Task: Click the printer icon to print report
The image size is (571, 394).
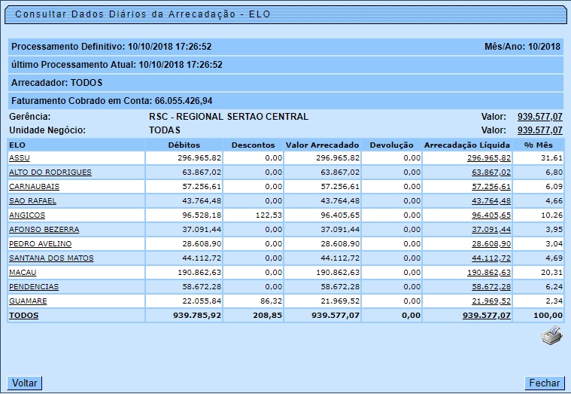Action: pos(551,336)
